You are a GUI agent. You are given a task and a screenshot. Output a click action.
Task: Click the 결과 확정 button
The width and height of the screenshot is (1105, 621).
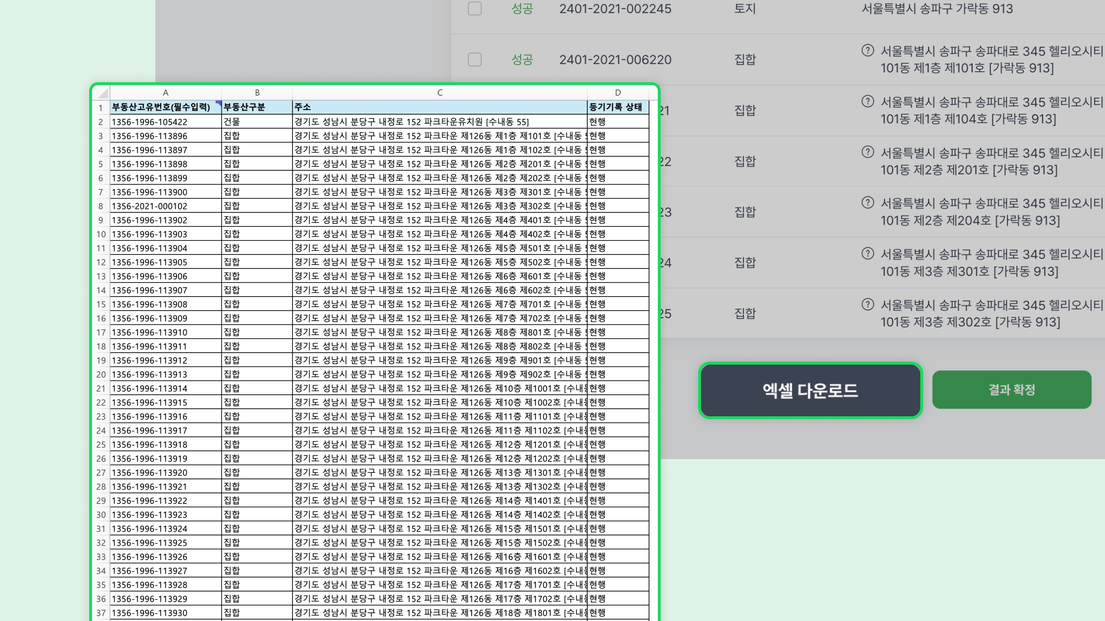point(1011,390)
